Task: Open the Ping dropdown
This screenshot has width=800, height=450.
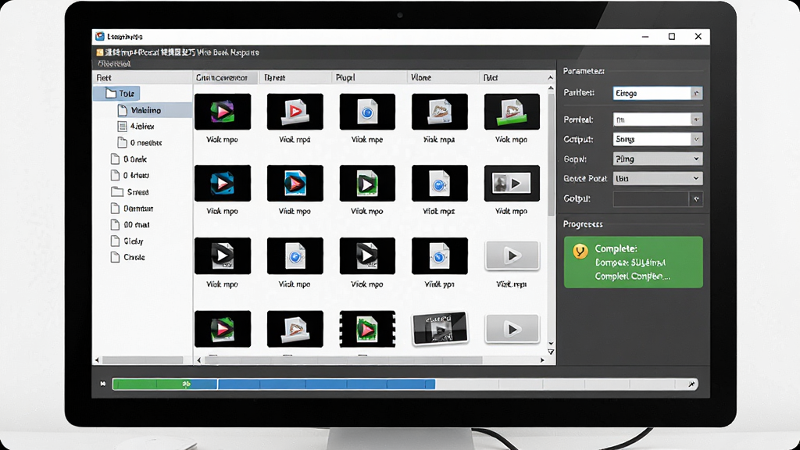Action: pyautogui.click(x=657, y=159)
